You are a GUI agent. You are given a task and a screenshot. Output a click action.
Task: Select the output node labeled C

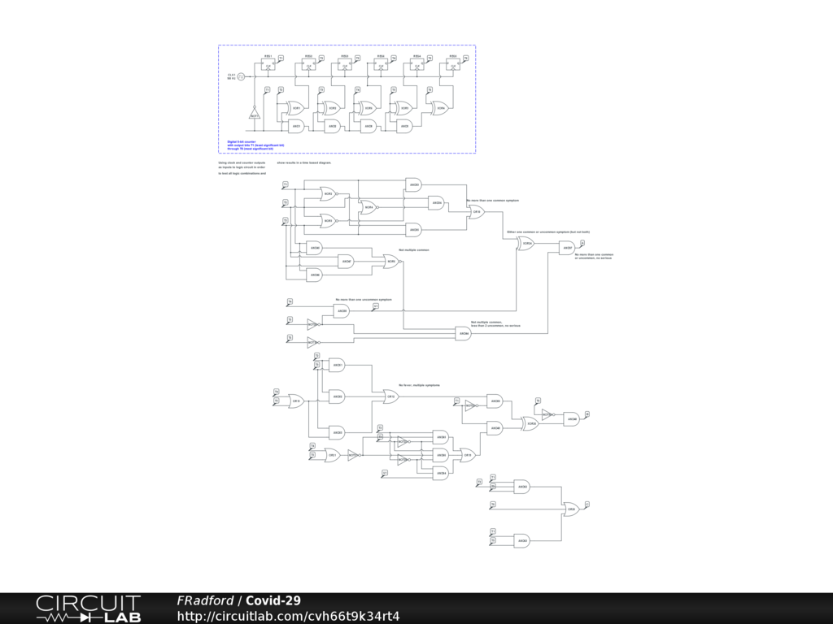587,504
